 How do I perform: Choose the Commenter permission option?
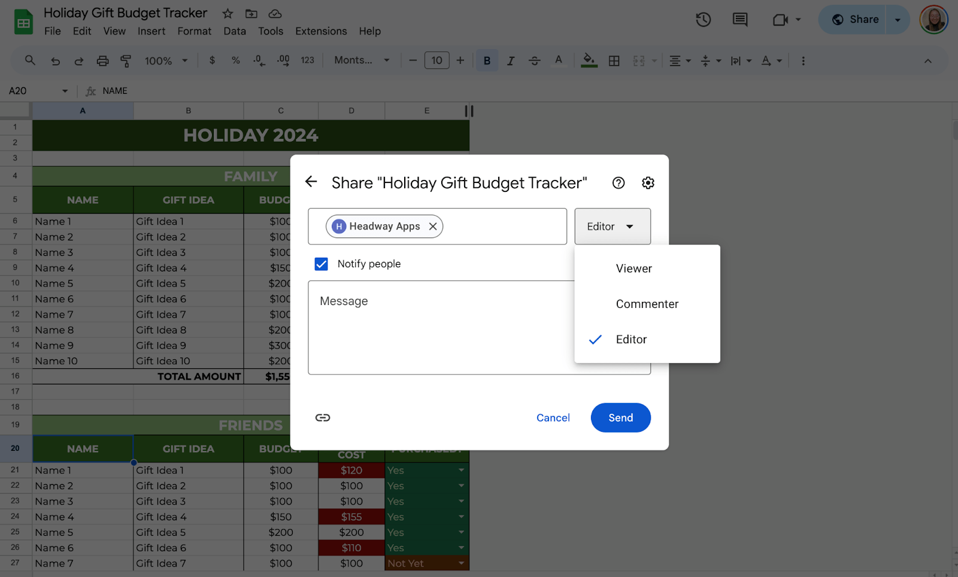point(647,304)
